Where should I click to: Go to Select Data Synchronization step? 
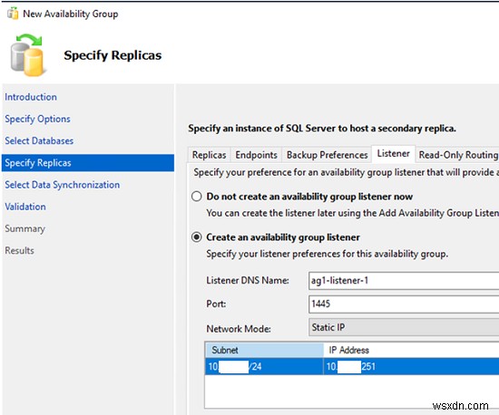(x=63, y=185)
